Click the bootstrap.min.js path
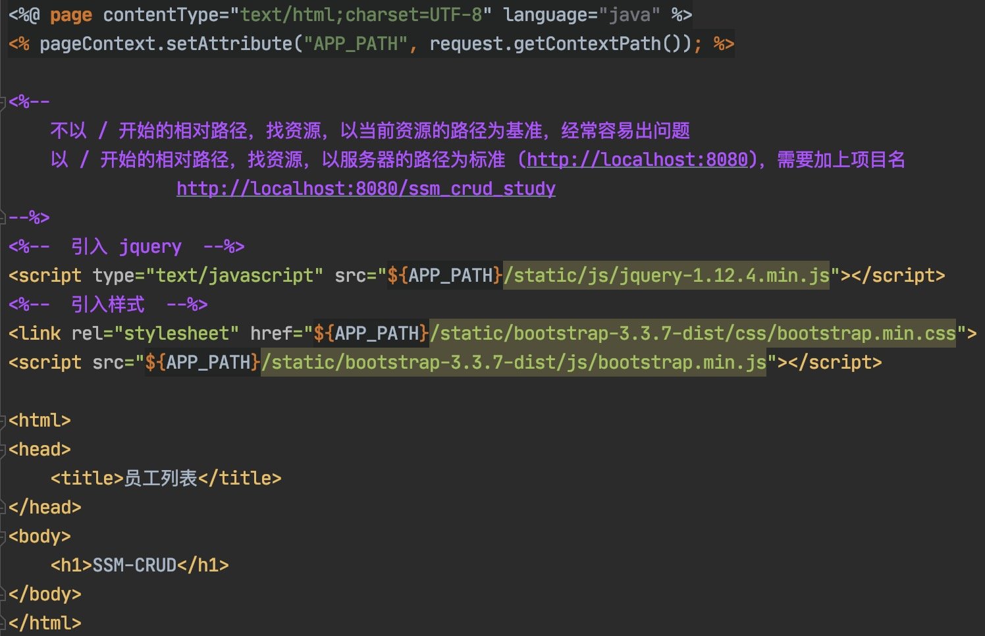The width and height of the screenshot is (985, 636). (514, 363)
